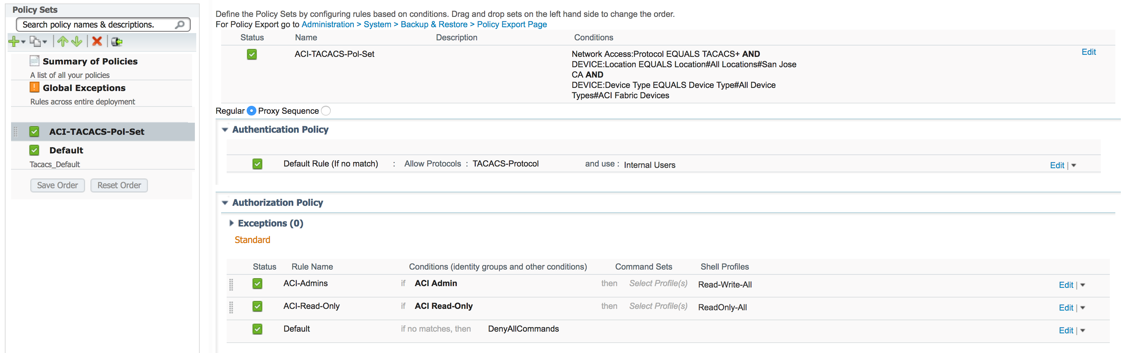
Task: Click the Global Exceptions warning icon
Action: point(34,88)
